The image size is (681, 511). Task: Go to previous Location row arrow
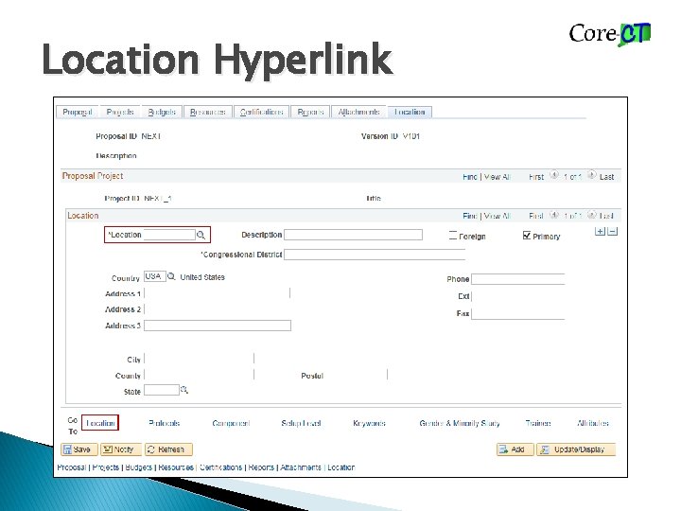[x=554, y=215]
